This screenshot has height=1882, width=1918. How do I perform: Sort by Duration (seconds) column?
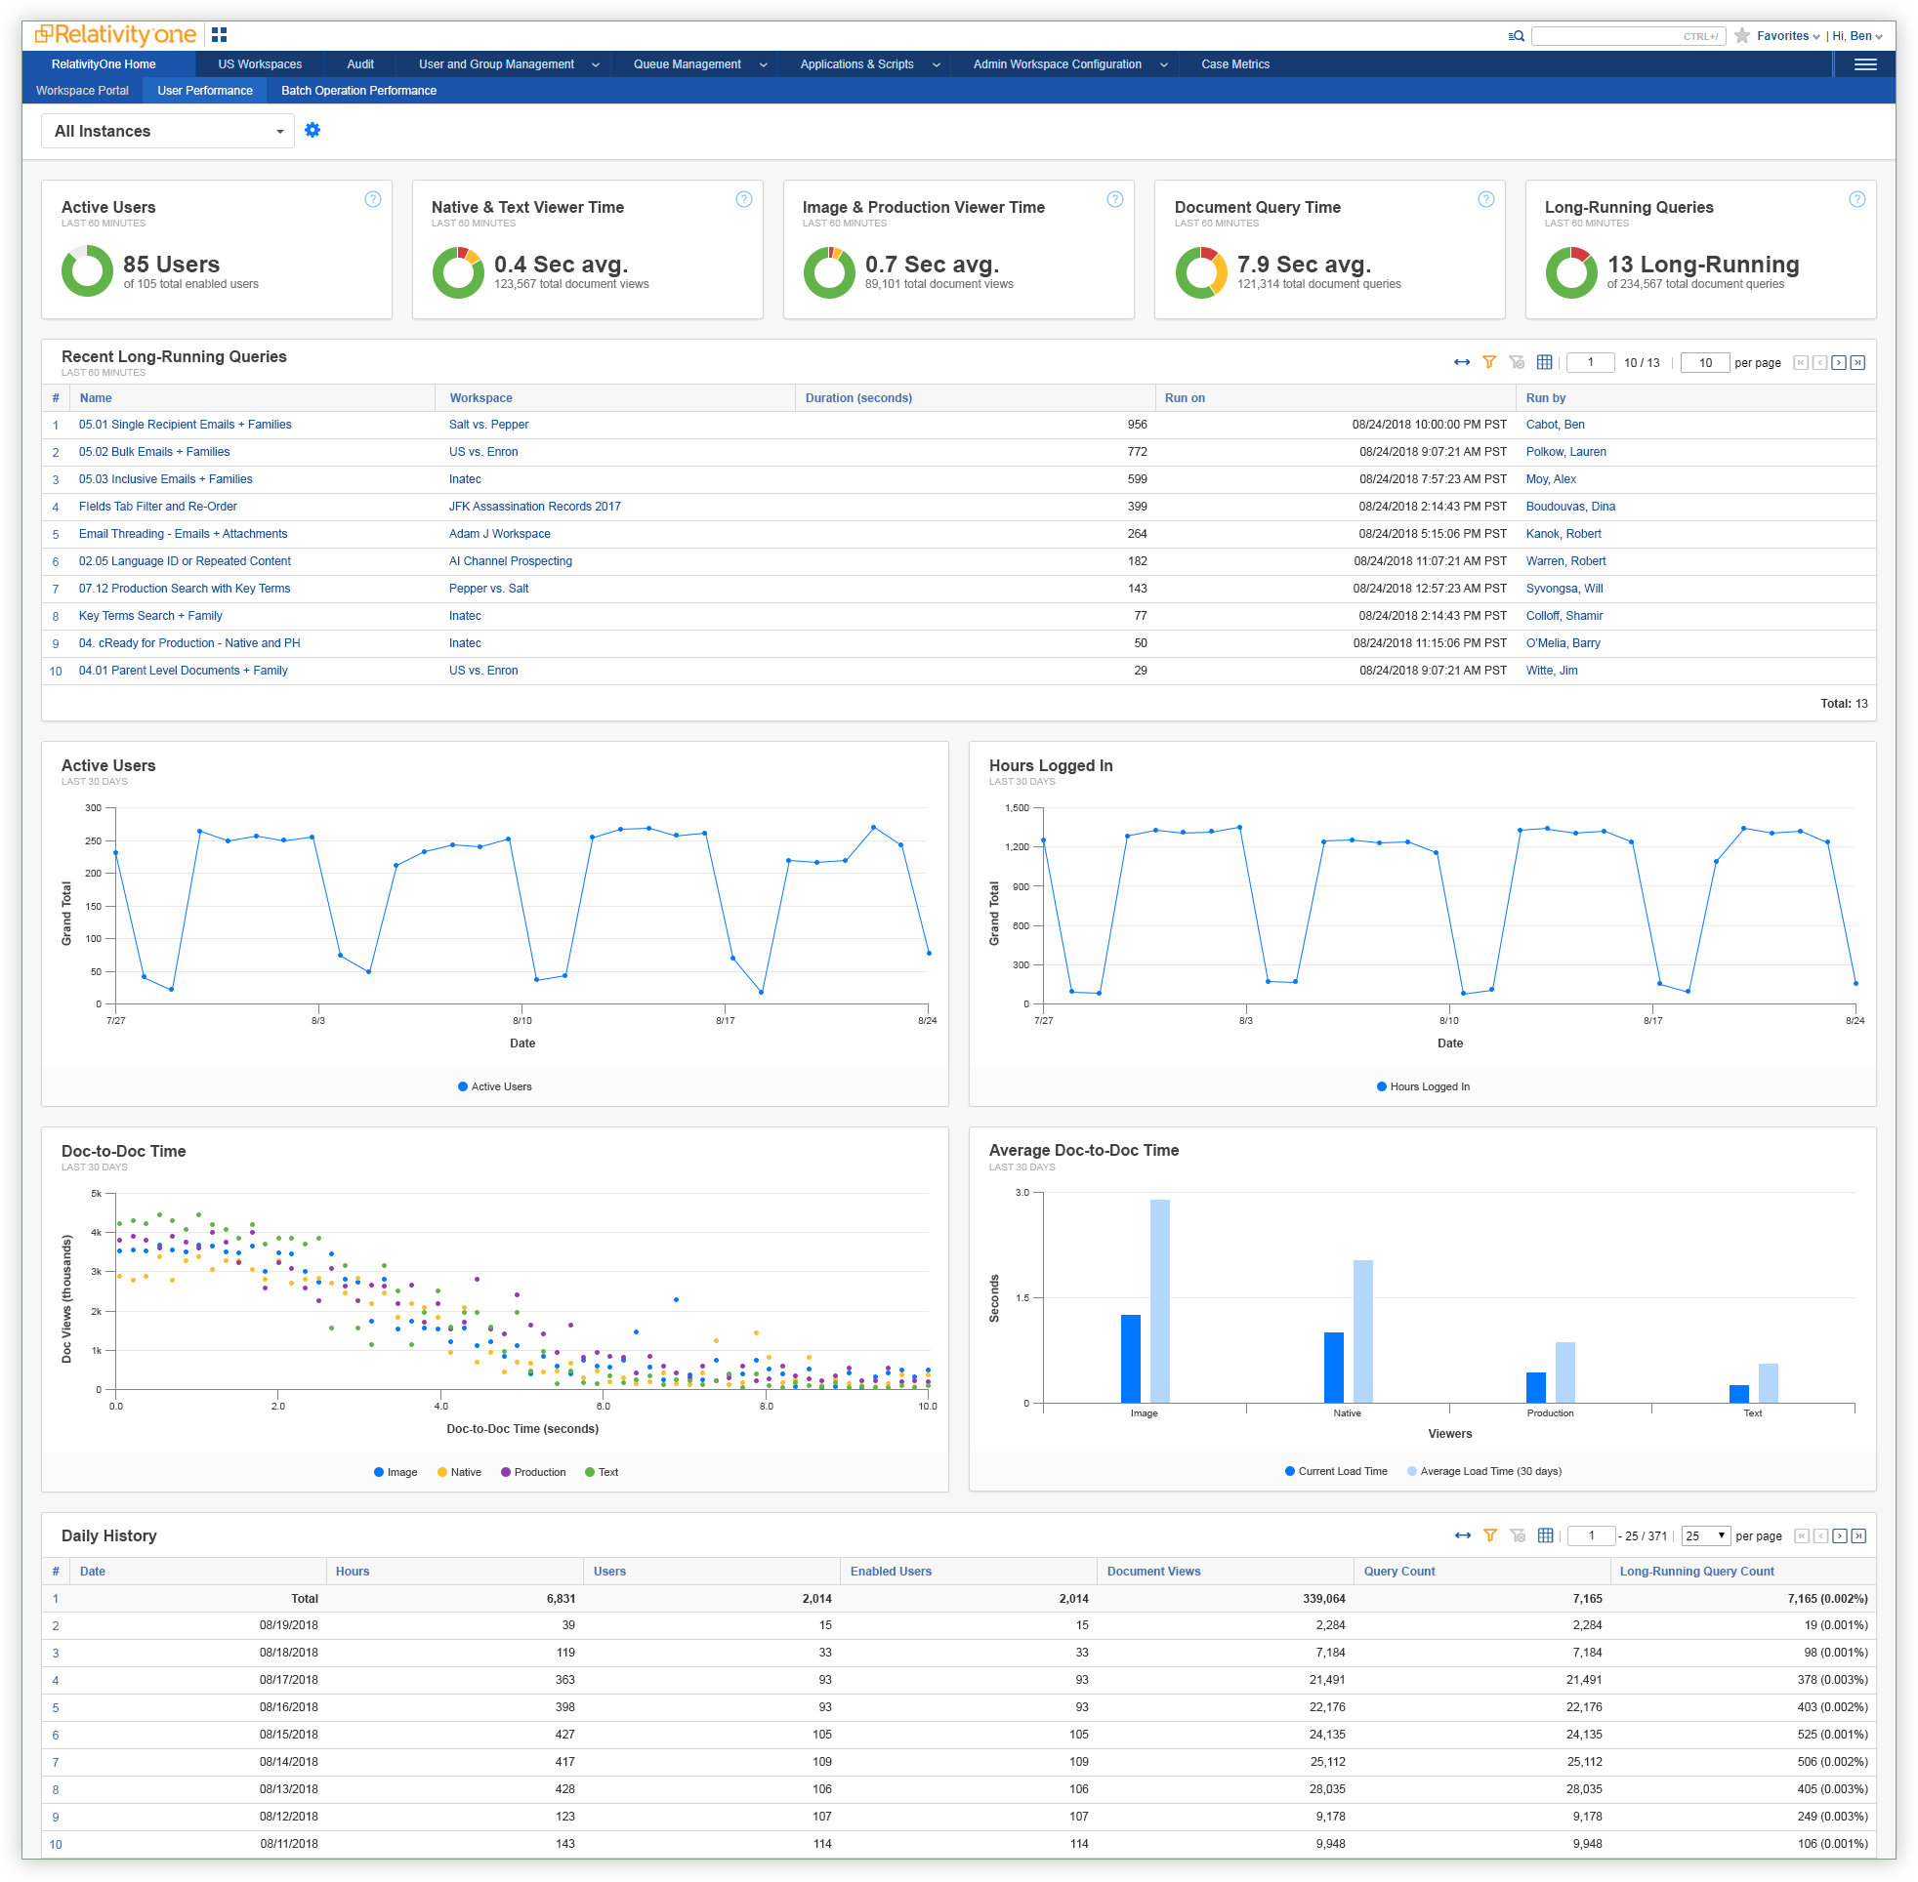[858, 398]
